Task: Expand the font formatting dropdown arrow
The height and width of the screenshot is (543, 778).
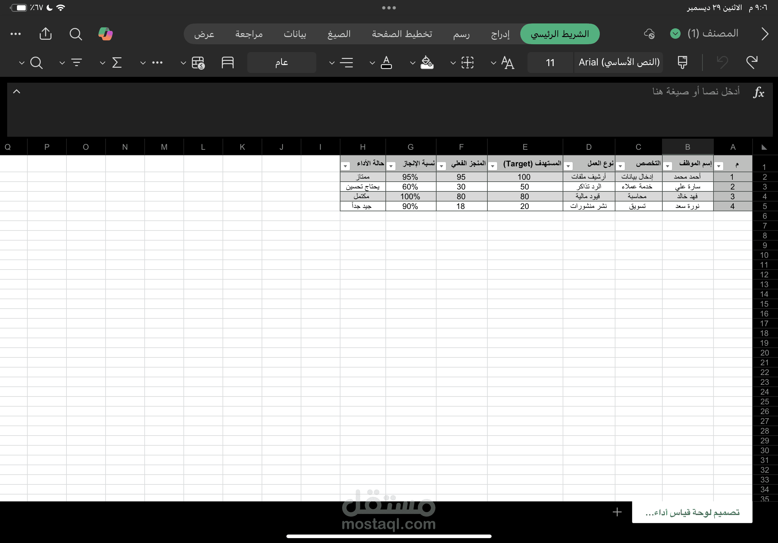Action: (x=493, y=63)
